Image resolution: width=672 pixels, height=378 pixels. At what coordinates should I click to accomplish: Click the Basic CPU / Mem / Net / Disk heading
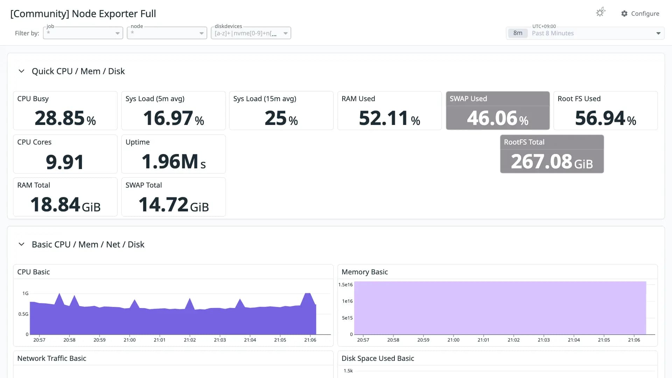[88, 244]
